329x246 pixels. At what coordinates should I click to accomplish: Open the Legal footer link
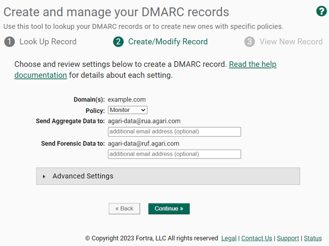[x=229, y=238]
